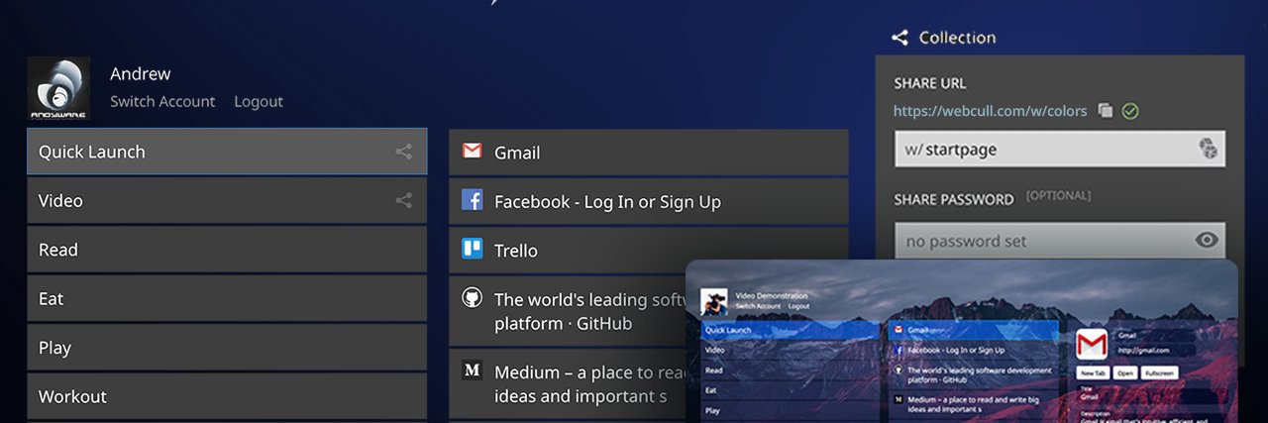Select the Quick Launch collection
1268x423 pixels.
227,152
